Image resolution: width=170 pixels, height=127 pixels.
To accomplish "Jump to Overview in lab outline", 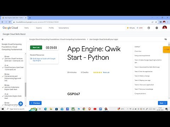I will click(x=138, y=51).
